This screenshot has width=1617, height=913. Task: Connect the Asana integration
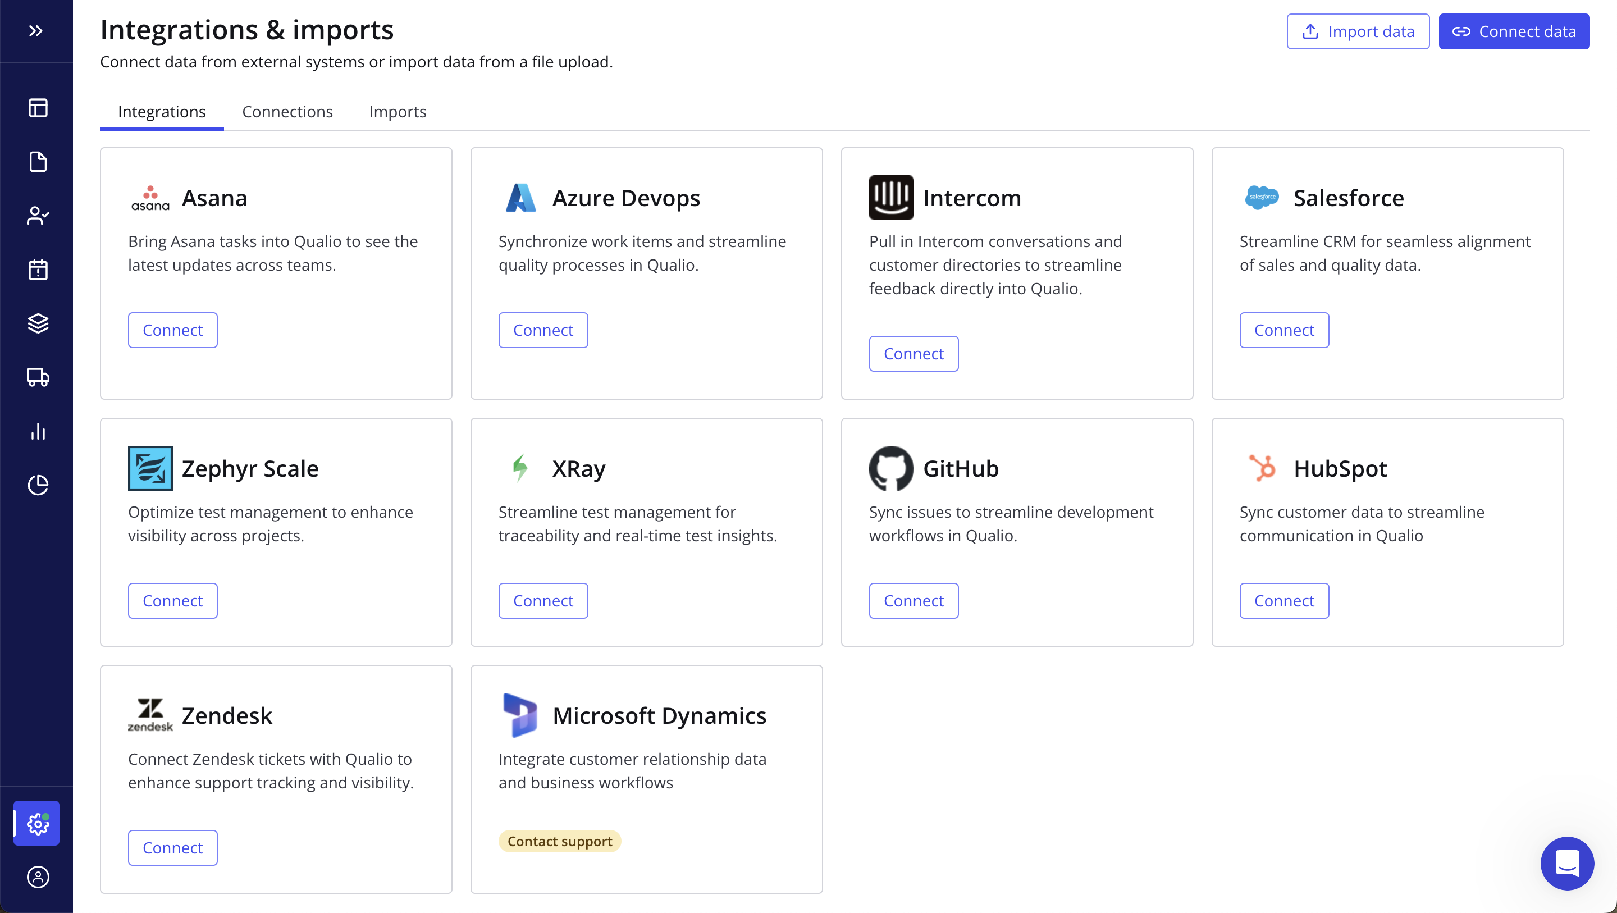(x=172, y=330)
